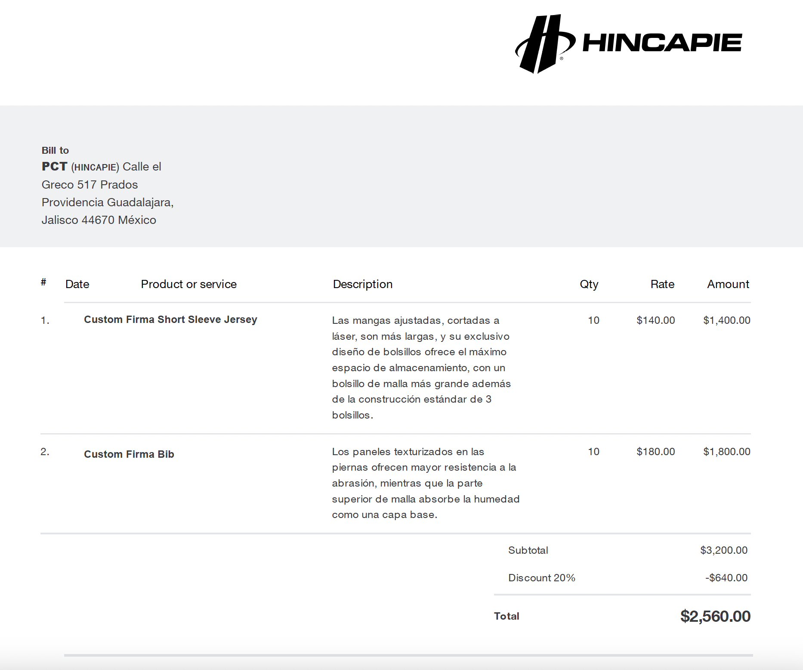The image size is (803, 670).
Task: Click row number '2.'
Action: coord(45,452)
